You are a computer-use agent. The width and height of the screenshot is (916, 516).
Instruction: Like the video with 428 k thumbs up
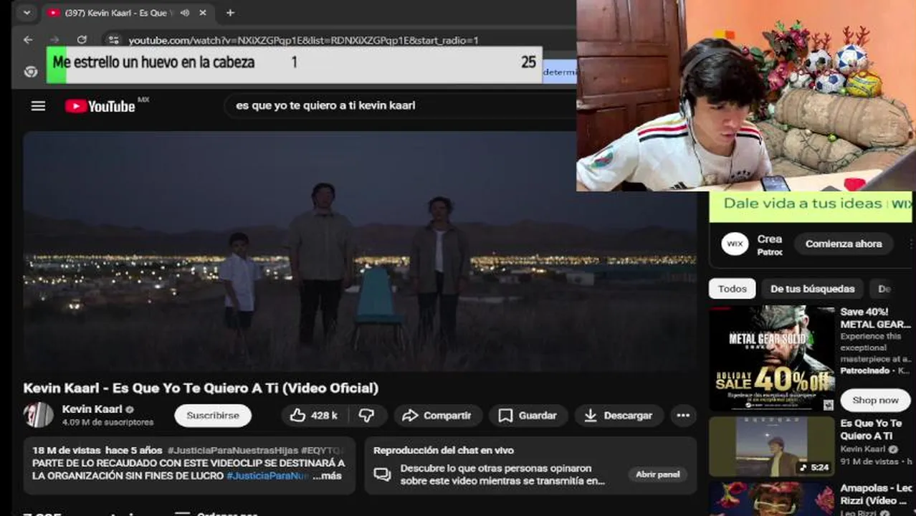click(x=313, y=416)
